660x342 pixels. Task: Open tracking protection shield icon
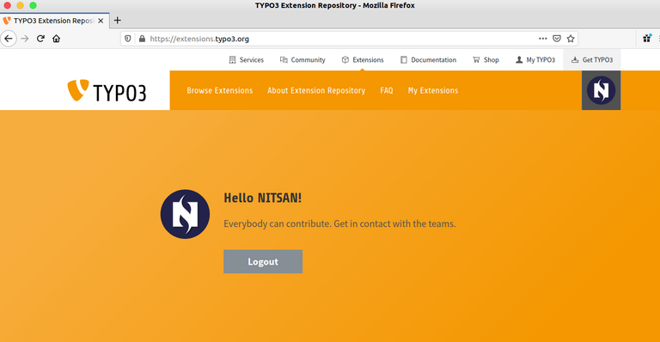pyautogui.click(x=128, y=39)
